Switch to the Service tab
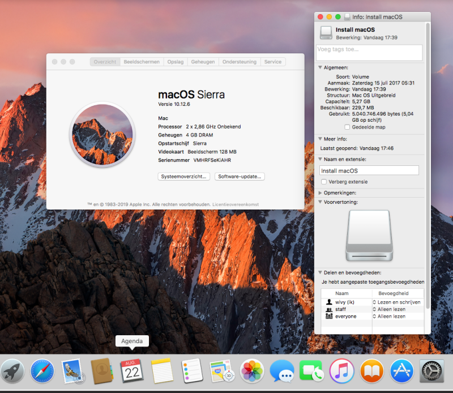Screen dimensions: 453x393 coord(273,62)
